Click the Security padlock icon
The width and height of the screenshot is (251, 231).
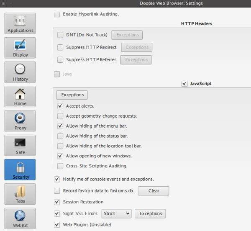[x=20, y=168]
